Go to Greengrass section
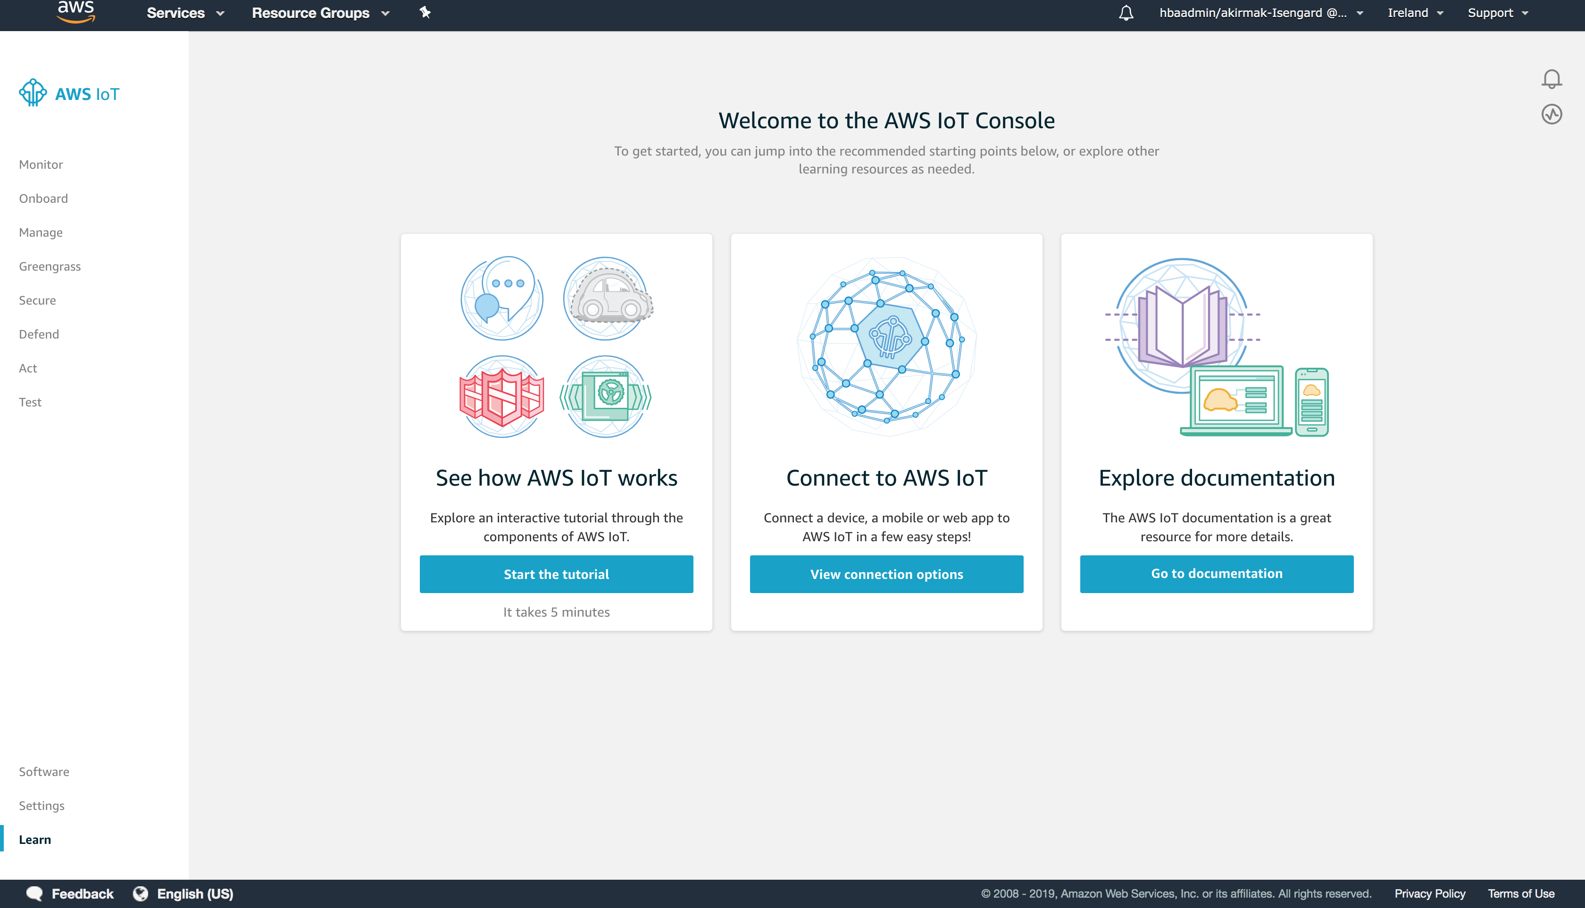 tap(50, 266)
